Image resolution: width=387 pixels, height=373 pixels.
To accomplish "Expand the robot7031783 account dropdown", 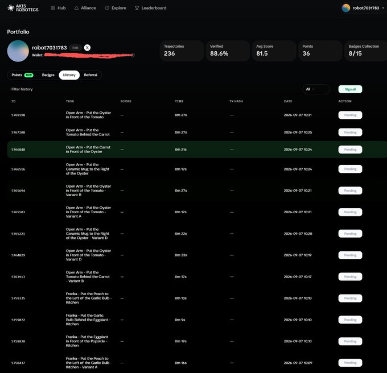I will pos(383,8).
